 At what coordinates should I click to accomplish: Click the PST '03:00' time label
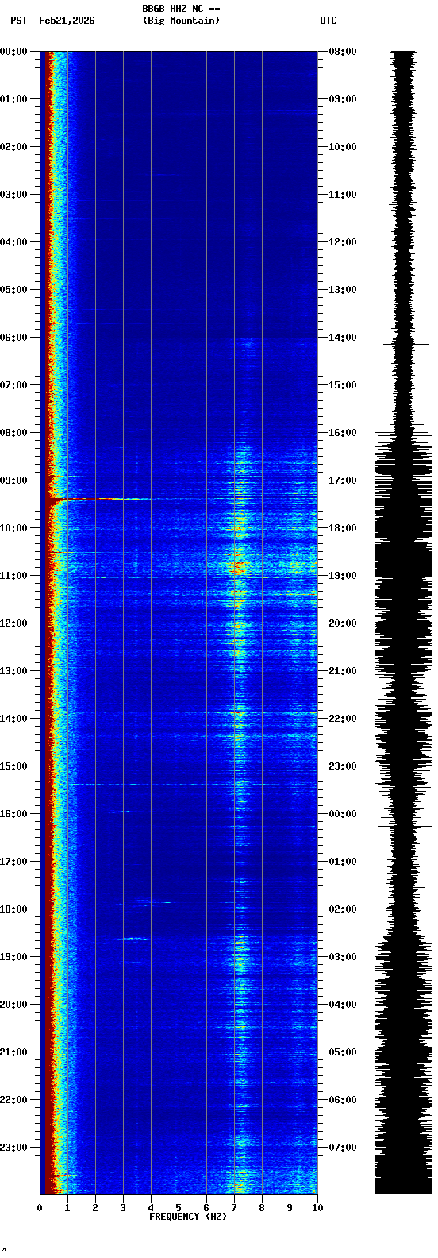pyautogui.click(x=13, y=195)
